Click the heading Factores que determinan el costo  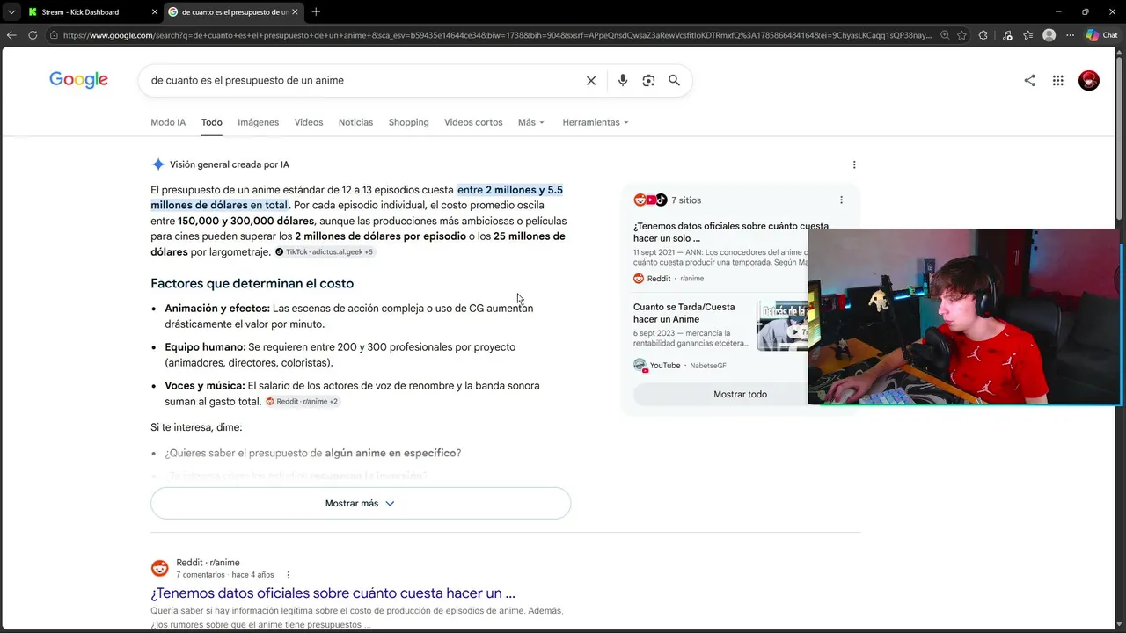tap(252, 283)
